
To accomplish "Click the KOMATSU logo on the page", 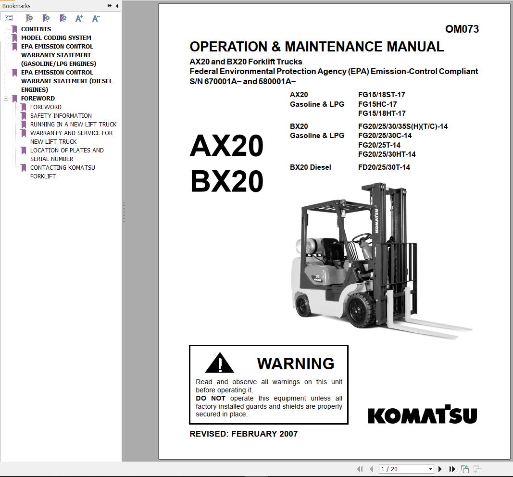I will (x=423, y=414).
